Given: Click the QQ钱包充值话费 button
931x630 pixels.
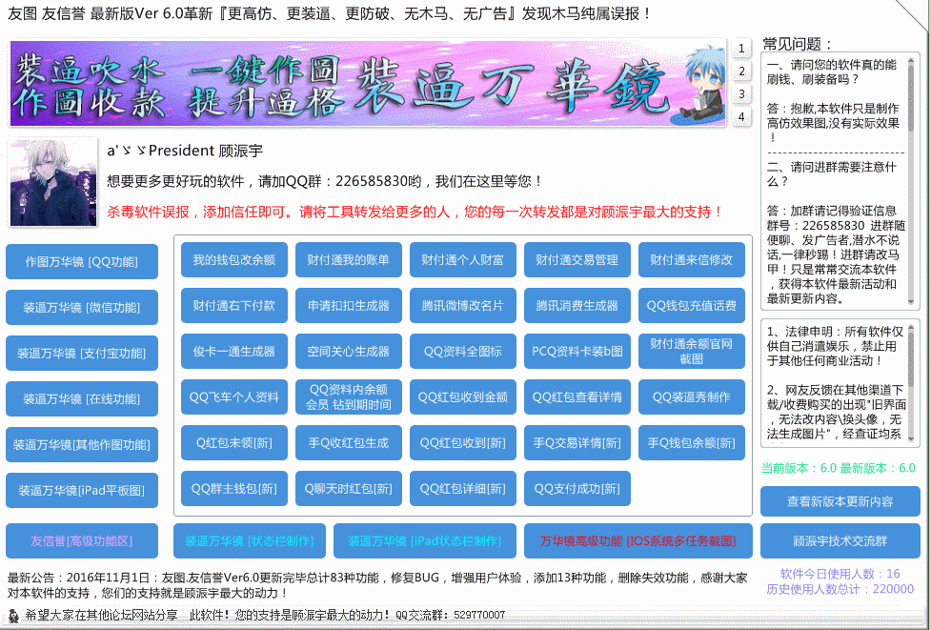Looking at the screenshot, I should [x=692, y=305].
